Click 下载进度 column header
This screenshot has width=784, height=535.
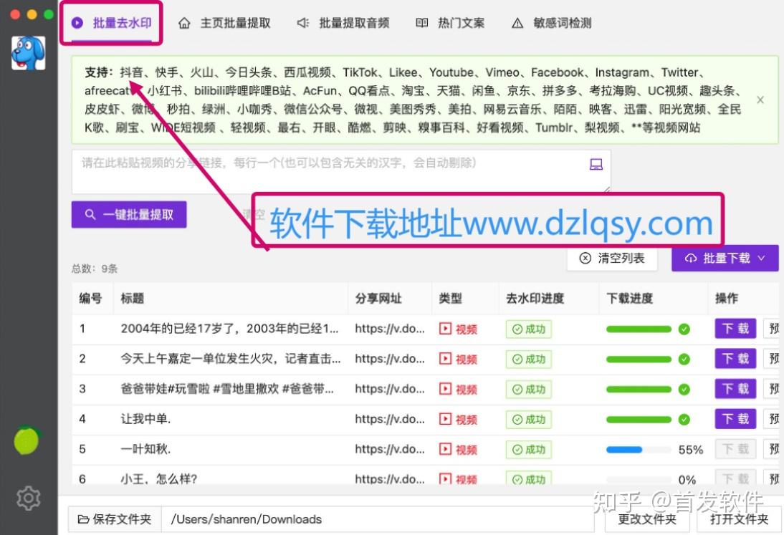(x=630, y=299)
